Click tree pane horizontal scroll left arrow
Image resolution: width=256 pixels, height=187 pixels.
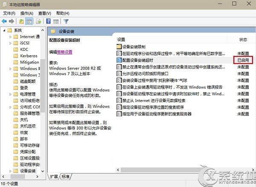click(x=3, y=177)
